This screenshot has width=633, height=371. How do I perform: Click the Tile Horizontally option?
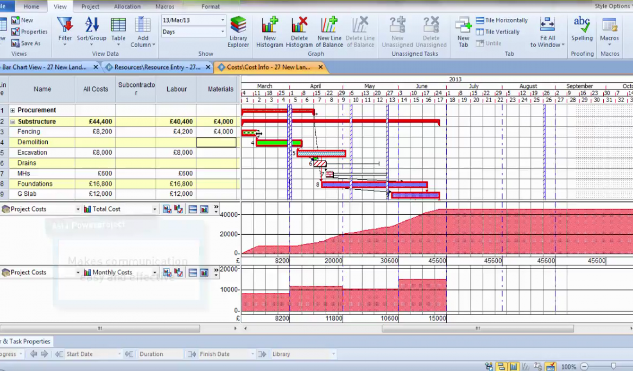click(502, 20)
